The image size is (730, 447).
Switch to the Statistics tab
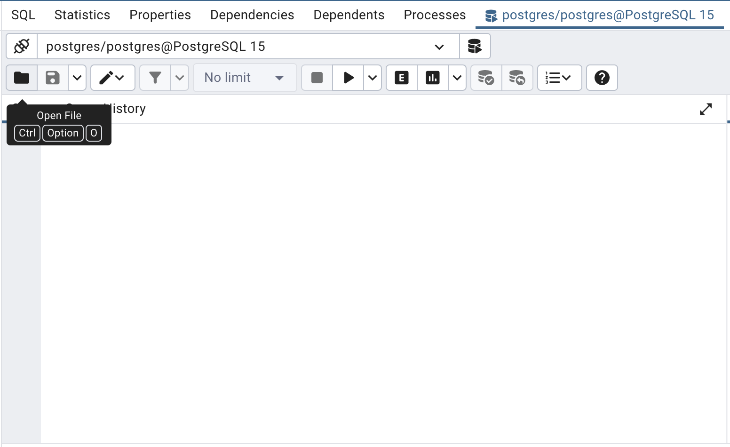[82, 15]
